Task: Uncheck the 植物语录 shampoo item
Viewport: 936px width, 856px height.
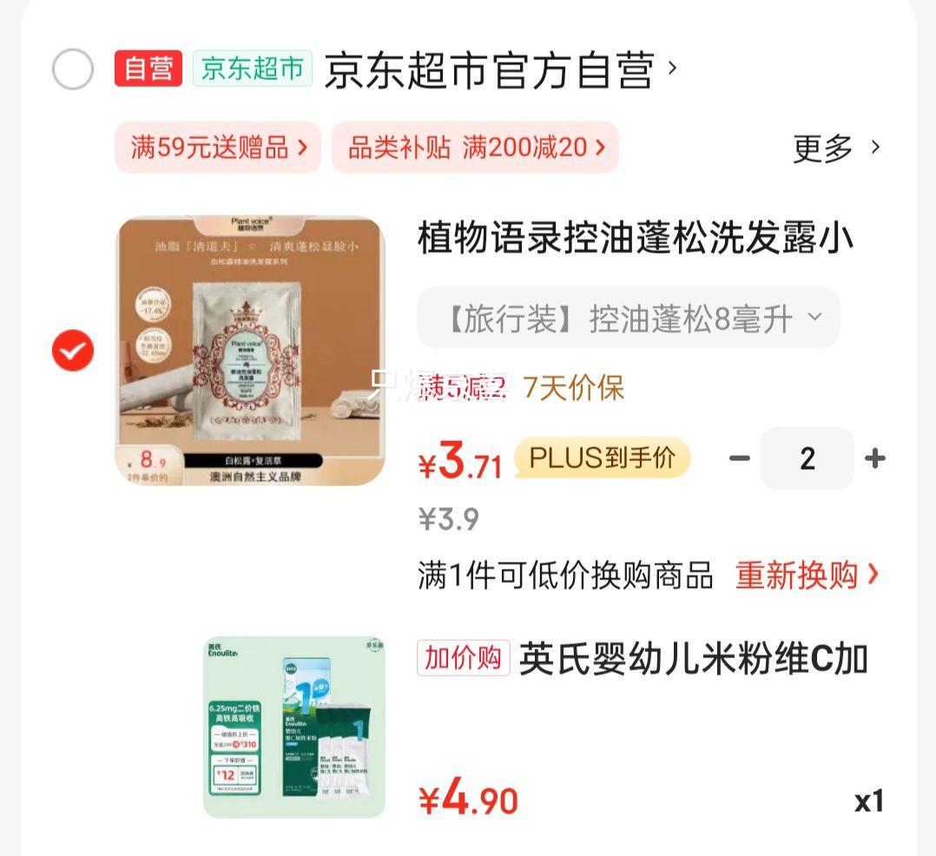Action: pos(73,351)
